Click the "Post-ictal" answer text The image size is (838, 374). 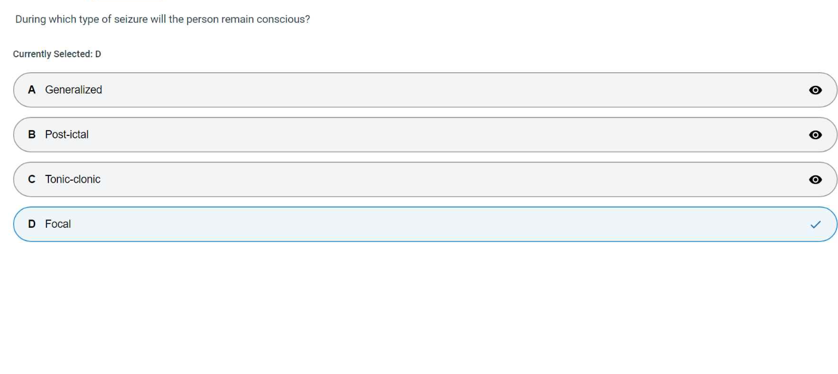coord(67,134)
